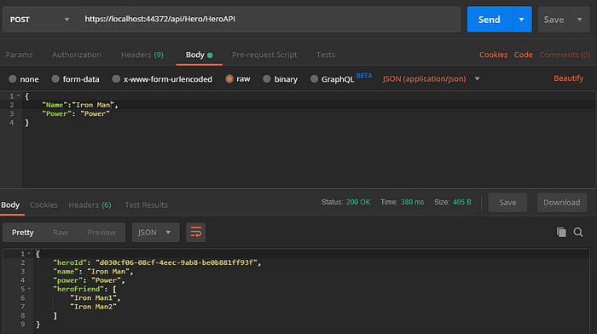The image size is (597, 334).
Task: Click Beautify to format the body
Action: click(x=569, y=78)
